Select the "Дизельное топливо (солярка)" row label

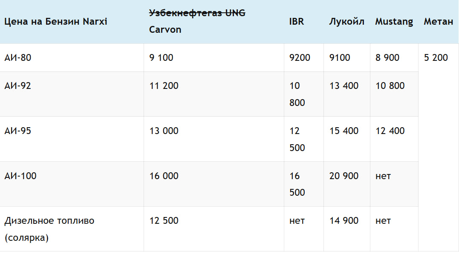point(49,229)
